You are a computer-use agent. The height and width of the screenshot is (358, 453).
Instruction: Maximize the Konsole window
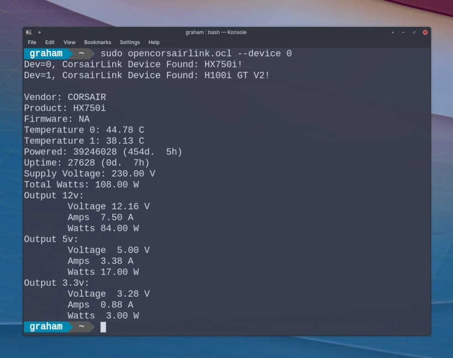coord(414,32)
